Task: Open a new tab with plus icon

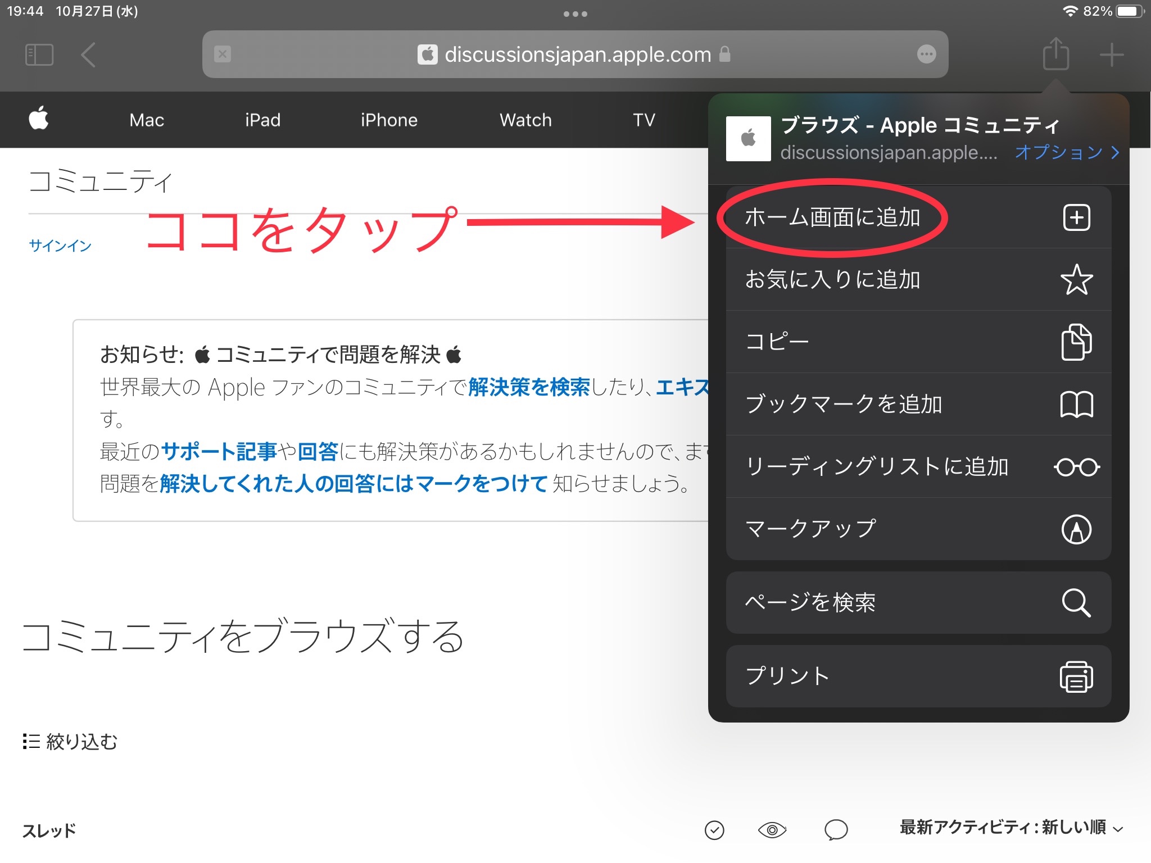Action: click(x=1111, y=55)
